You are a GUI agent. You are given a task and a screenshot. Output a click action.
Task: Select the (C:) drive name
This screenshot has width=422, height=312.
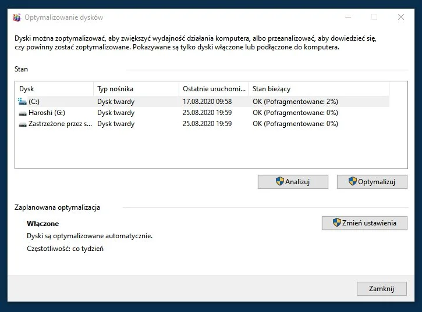tap(34, 102)
